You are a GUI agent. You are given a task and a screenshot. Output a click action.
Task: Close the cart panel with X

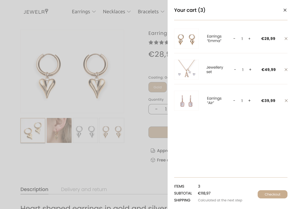(285, 10)
